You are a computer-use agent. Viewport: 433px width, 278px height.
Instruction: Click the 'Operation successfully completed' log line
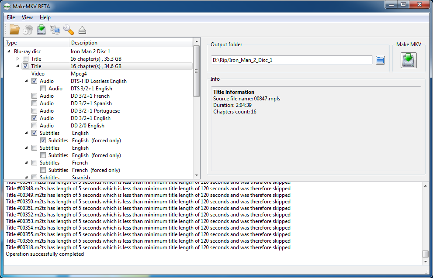point(45,254)
